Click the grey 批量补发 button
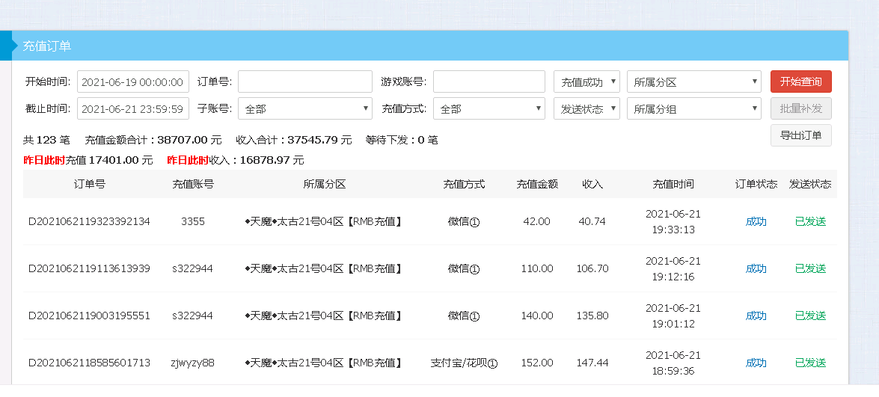The width and height of the screenshot is (879, 397). pyautogui.click(x=800, y=108)
